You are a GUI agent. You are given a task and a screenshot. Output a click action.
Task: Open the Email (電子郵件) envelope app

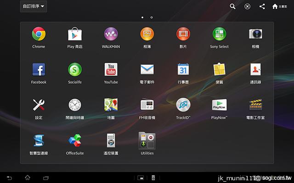pyautogui.click(x=147, y=70)
